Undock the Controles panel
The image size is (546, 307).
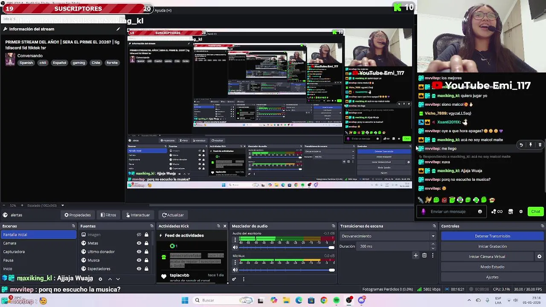(542, 226)
